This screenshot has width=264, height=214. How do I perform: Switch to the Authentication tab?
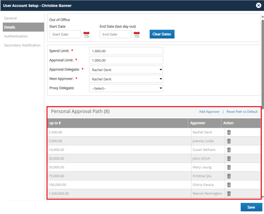16,36
